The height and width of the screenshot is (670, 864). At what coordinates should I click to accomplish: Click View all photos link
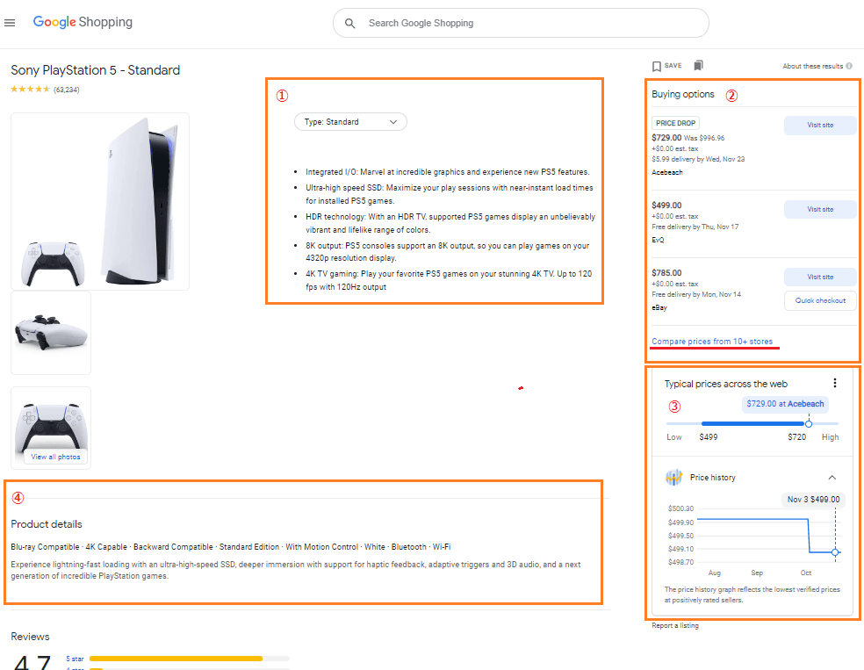click(x=55, y=457)
